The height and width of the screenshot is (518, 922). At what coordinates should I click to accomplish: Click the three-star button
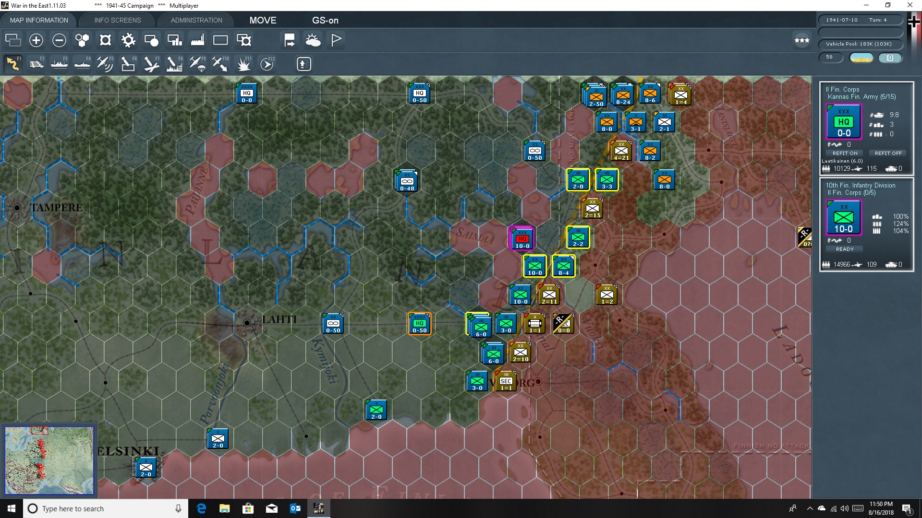click(802, 40)
